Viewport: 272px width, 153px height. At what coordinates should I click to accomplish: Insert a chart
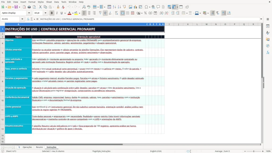[135, 7]
